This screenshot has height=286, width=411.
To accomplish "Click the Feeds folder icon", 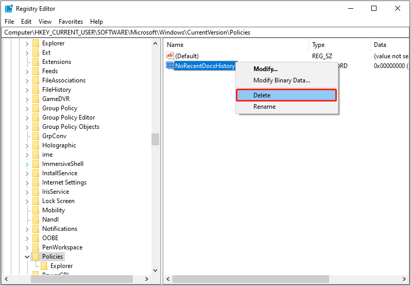I will click(x=36, y=71).
